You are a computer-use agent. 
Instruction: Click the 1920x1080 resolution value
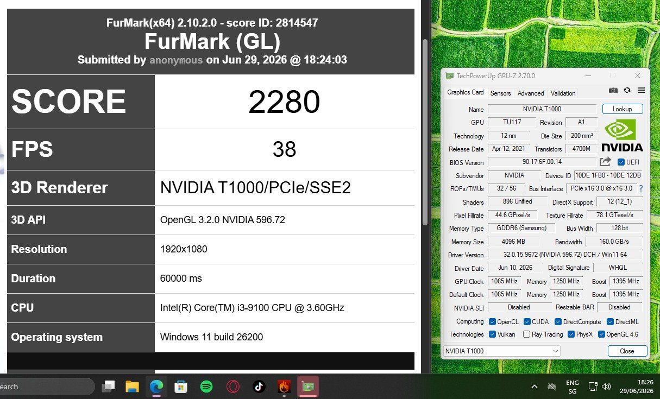[x=184, y=249]
